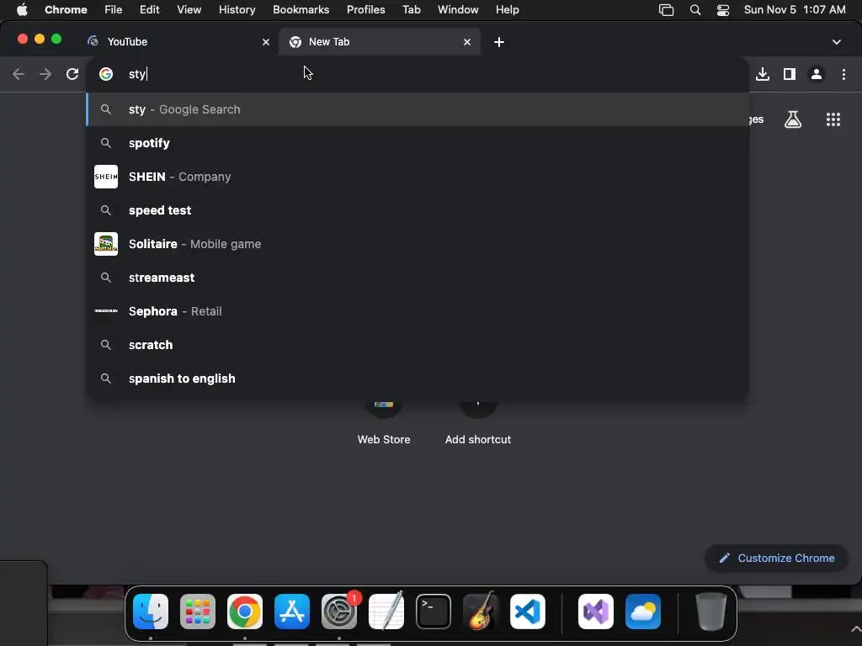Open System Settings from the Dock
Screen dimensions: 862x646
tap(339, 612)
